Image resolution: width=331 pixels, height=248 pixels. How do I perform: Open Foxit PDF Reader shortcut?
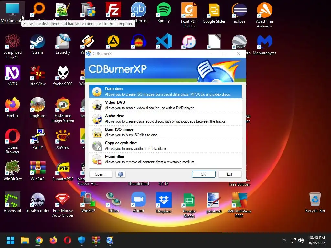point(189,15)
